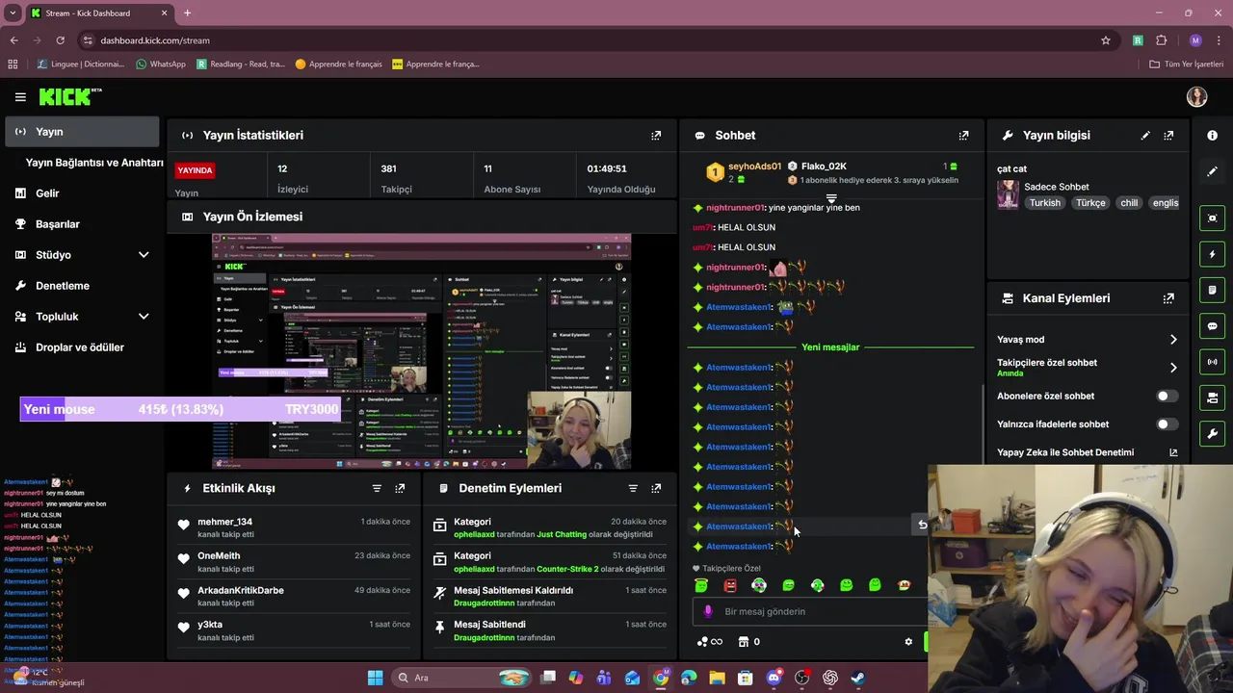Click the stream preview thumbnail
The width and height of the screenshot is (1233, 693).
[422, 351]
